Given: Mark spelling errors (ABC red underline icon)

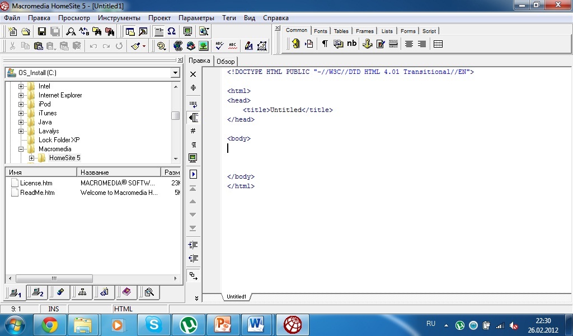Looking at the screenshot, I should (232, 46).
